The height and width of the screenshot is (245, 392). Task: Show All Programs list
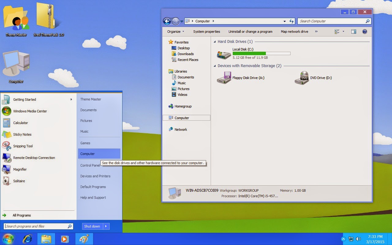[22, 215]
